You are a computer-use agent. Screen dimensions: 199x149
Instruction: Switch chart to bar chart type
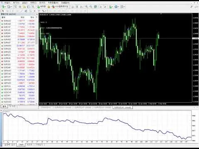tap(73, 7)
